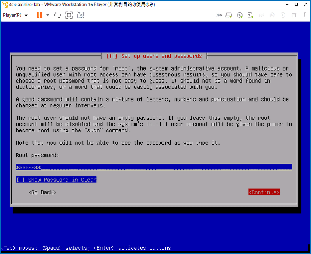Toggle Unity mode icon
The height and width of the screenshot is (254, 311).
(80, 15)
